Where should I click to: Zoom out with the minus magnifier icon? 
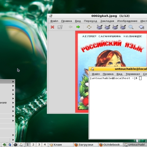(107, 27)
